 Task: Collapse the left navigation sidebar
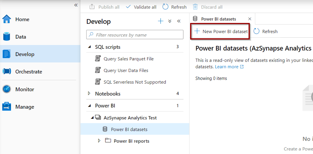(76, 5)
